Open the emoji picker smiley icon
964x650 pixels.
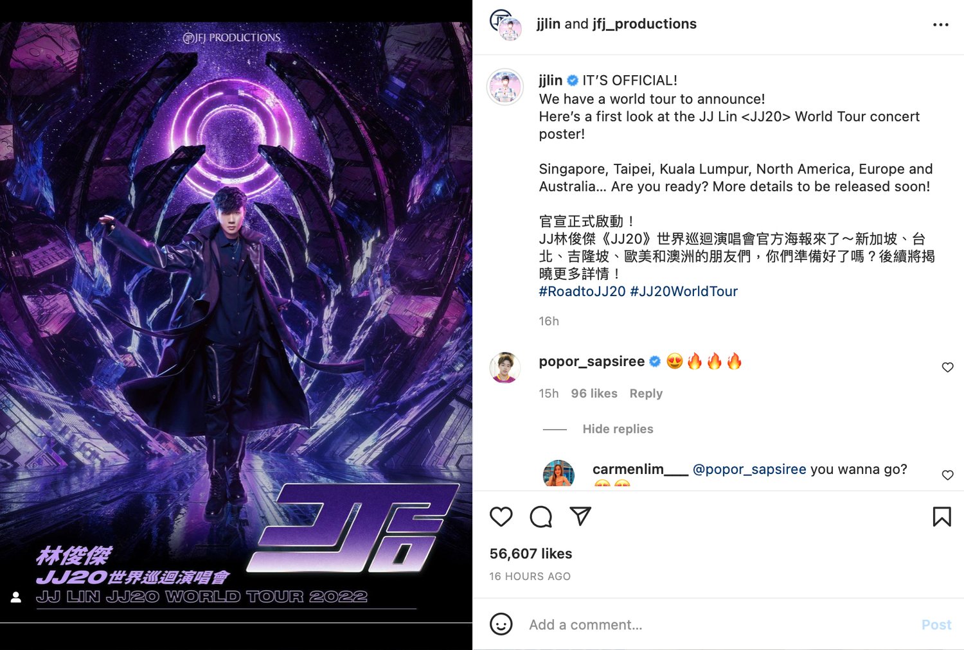coord(501,624)
